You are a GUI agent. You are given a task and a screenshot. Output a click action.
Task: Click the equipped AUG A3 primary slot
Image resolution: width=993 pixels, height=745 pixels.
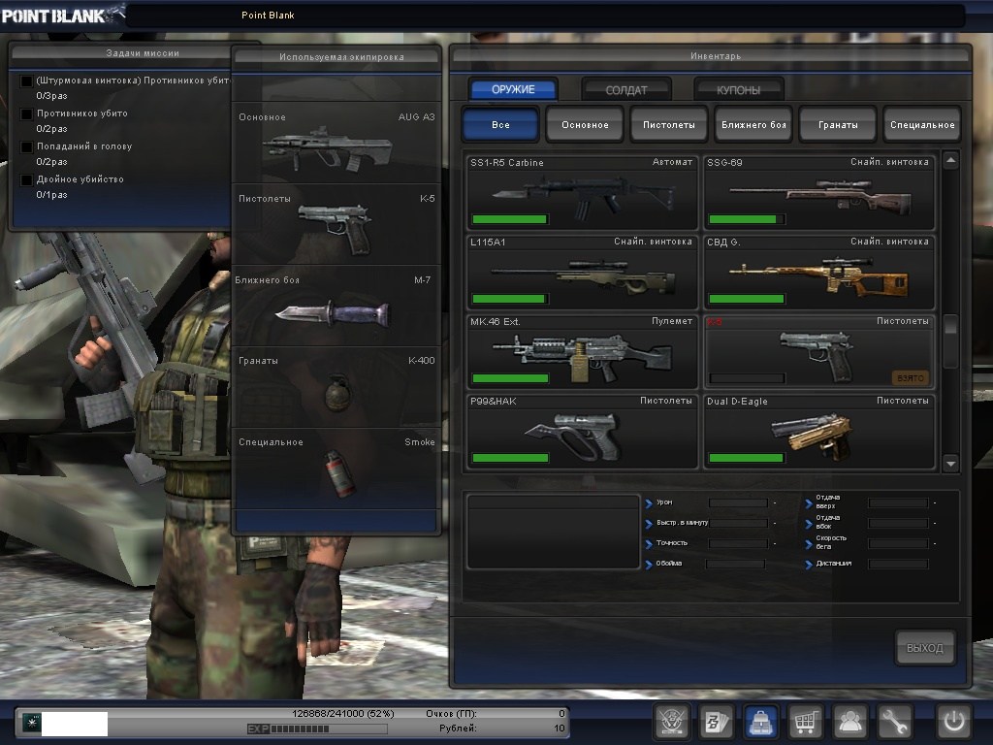(x=336, y=144)
